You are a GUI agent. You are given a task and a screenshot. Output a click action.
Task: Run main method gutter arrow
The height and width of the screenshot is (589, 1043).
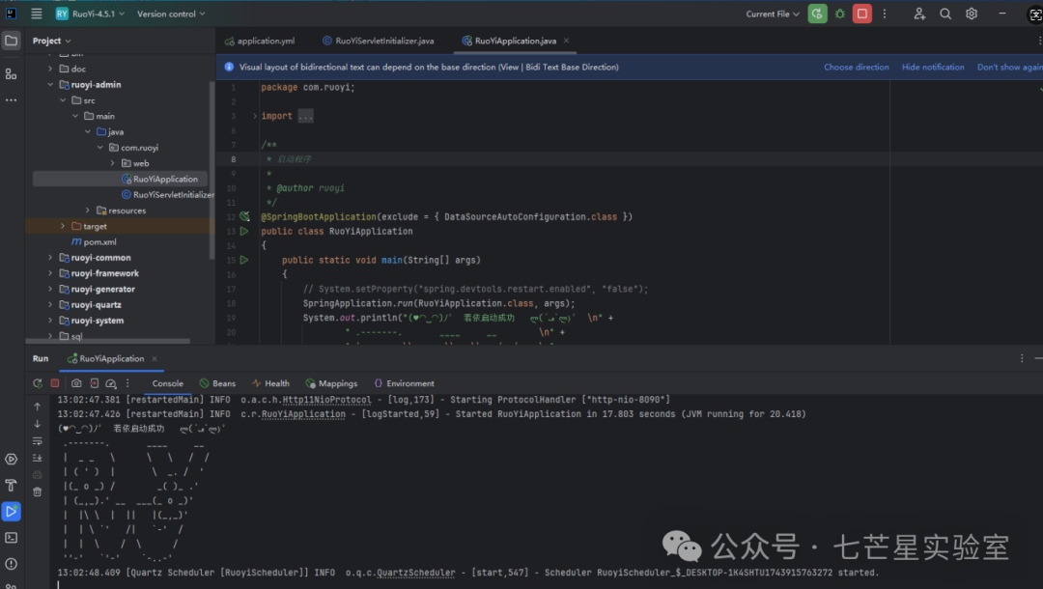244,260
